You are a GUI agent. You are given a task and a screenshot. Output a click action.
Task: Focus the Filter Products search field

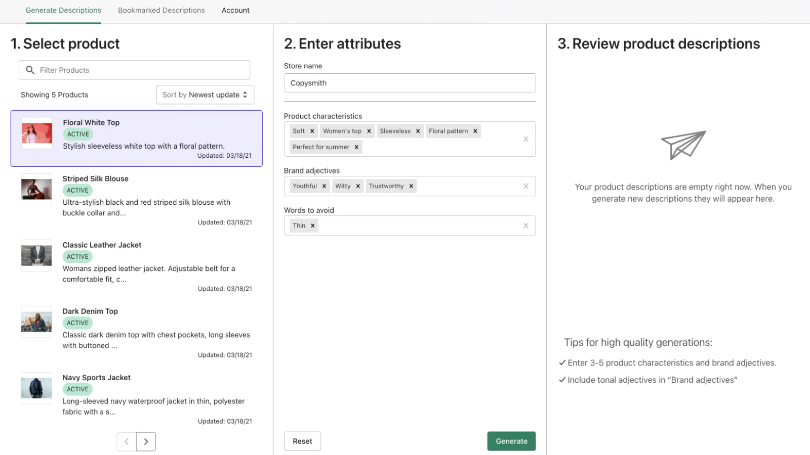tap(135, 70)
